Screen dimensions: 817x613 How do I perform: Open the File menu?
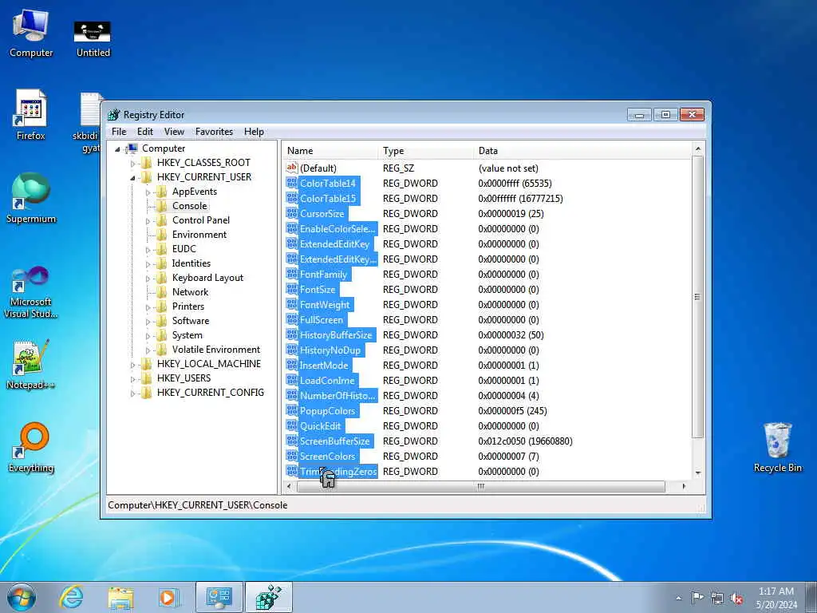click(119, 132)
